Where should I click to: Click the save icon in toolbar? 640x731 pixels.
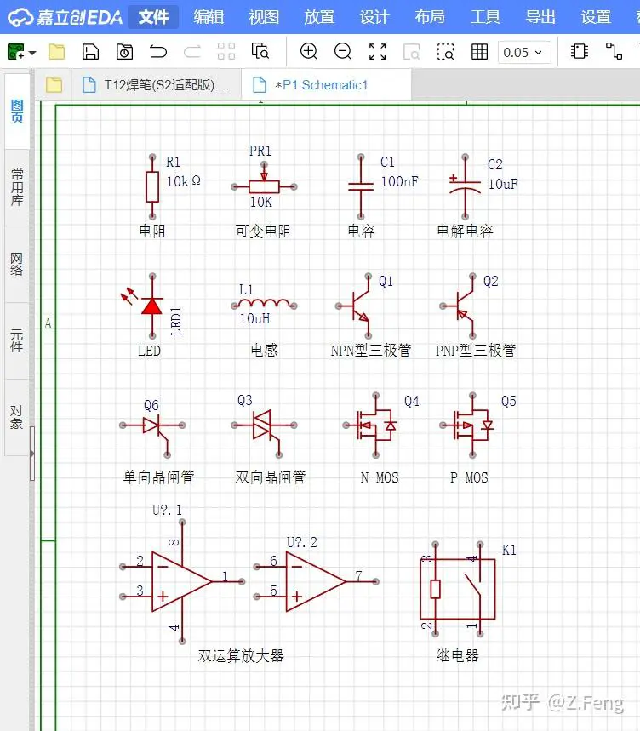90,52
